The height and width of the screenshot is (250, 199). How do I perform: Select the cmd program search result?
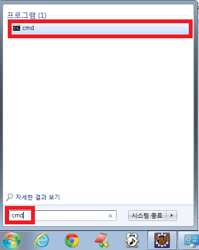click(x=100, y=28)
